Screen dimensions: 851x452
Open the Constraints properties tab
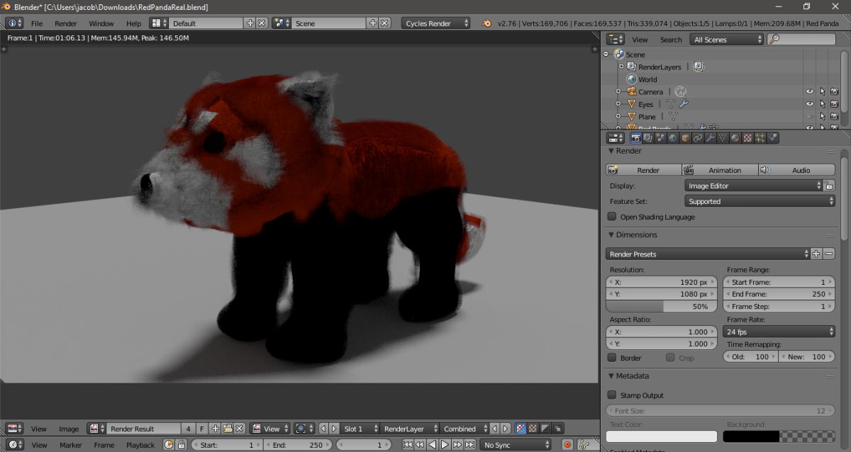698,138
